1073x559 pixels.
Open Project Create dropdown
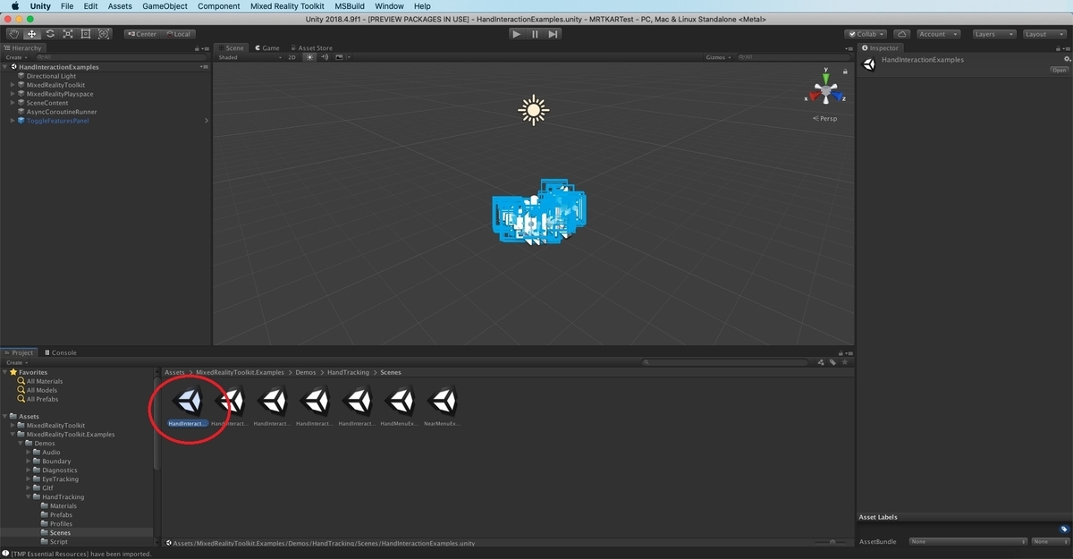tap(15, 362)
